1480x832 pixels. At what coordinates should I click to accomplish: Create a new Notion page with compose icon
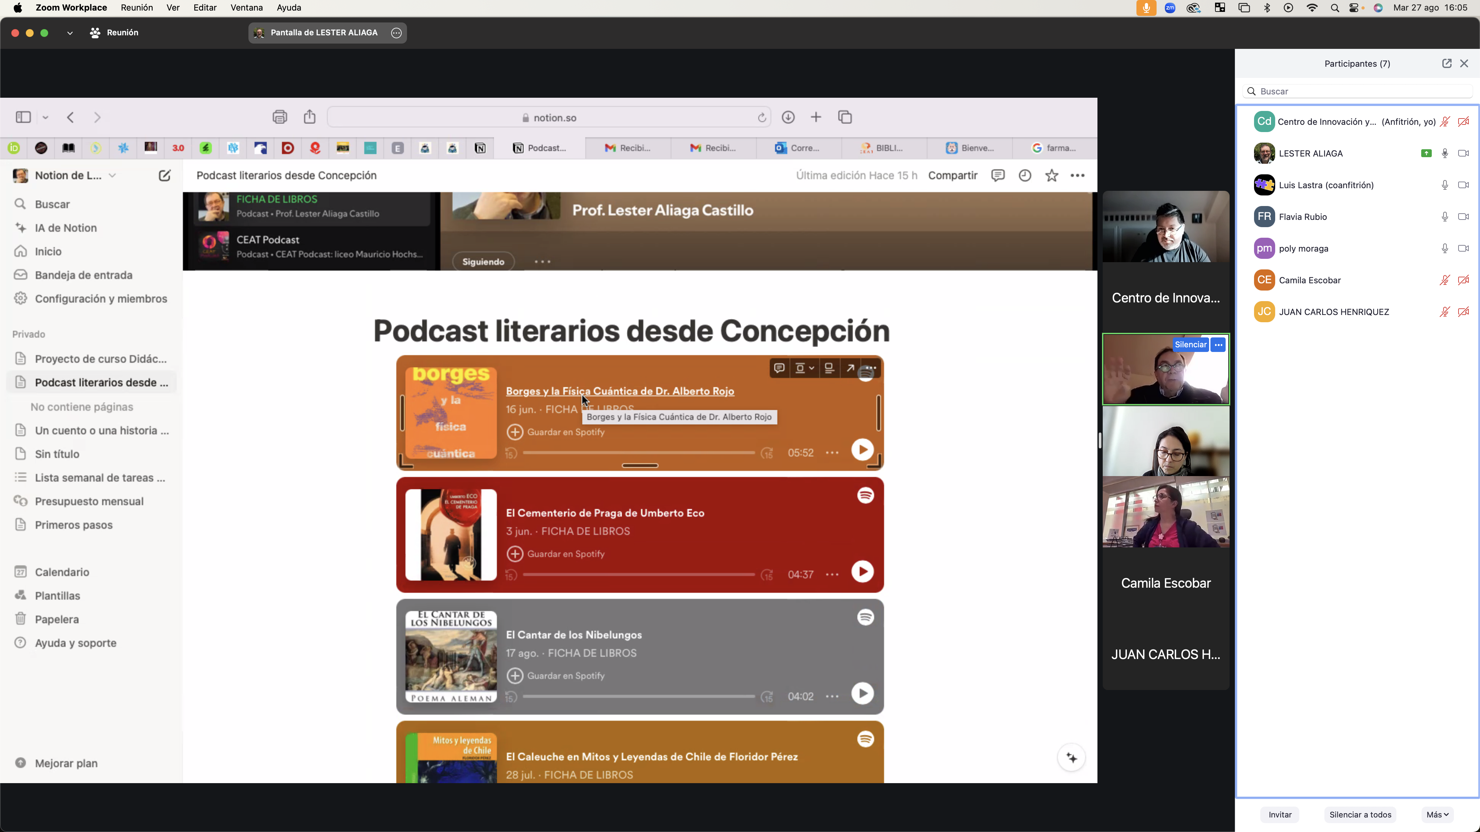(164, 176)
